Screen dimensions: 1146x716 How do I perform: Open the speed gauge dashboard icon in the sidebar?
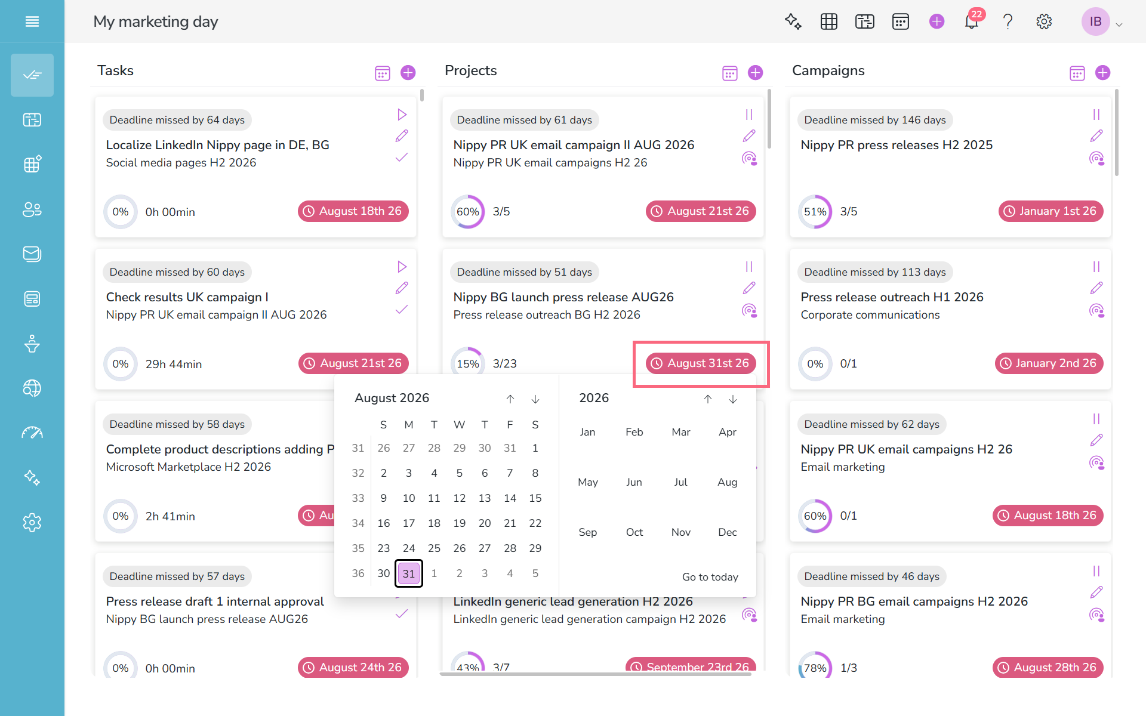pos(32,433)
